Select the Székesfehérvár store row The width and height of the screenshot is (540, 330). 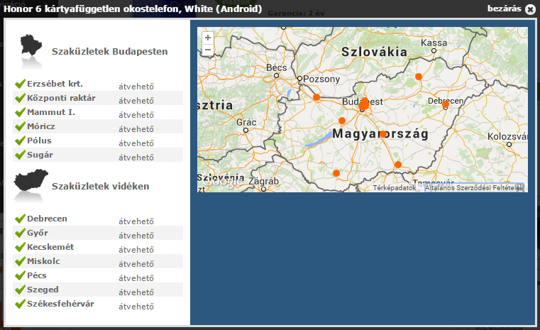[98, 304]
